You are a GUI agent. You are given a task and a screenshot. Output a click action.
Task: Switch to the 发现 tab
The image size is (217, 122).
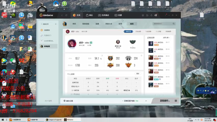(120, 24)
